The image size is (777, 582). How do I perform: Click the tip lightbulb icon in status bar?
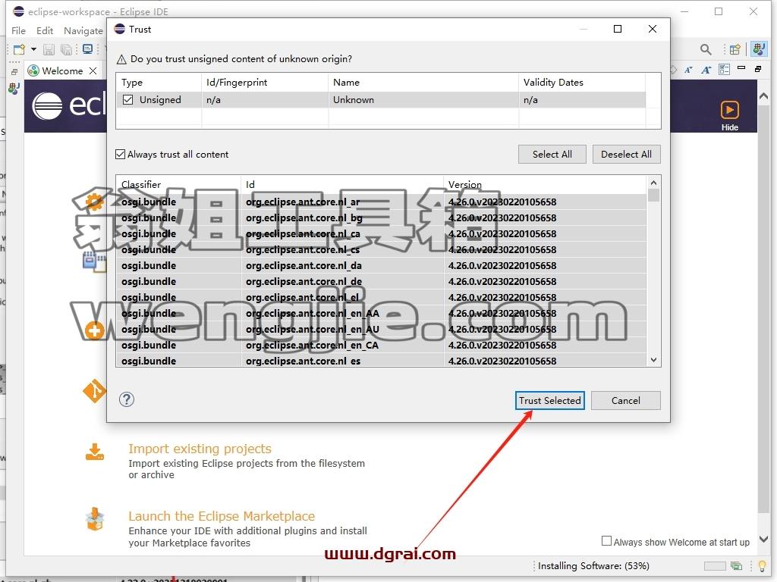pos(762,565)
